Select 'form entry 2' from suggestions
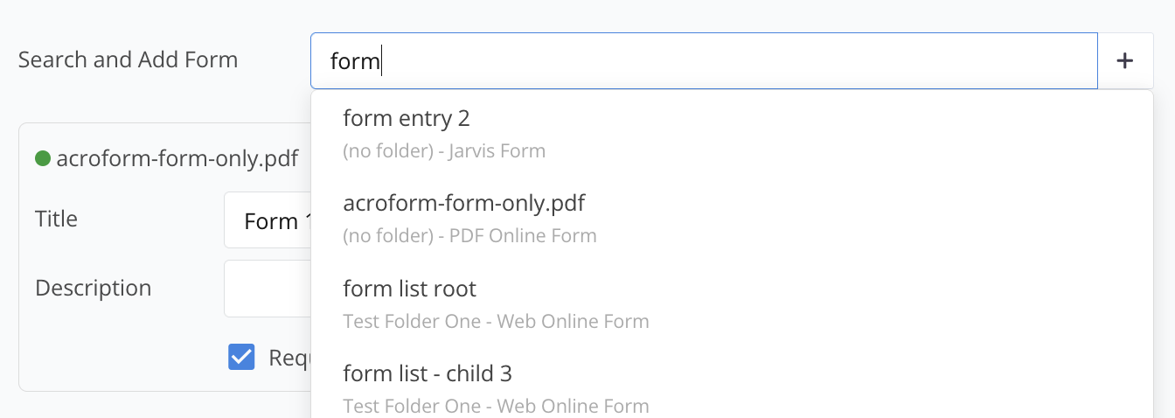 point(407,118)
